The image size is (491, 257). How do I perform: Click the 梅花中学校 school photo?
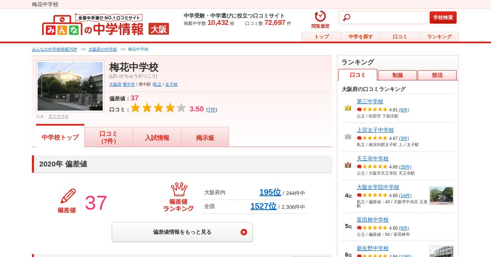70,86
